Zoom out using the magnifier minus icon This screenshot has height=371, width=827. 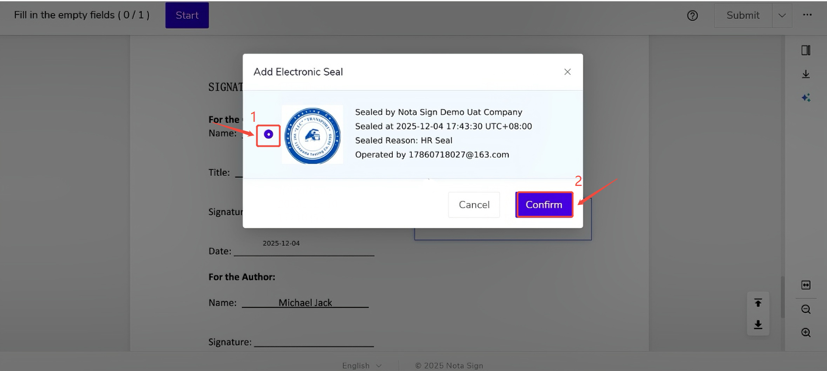pyautogui.click(x=805, y=309)
